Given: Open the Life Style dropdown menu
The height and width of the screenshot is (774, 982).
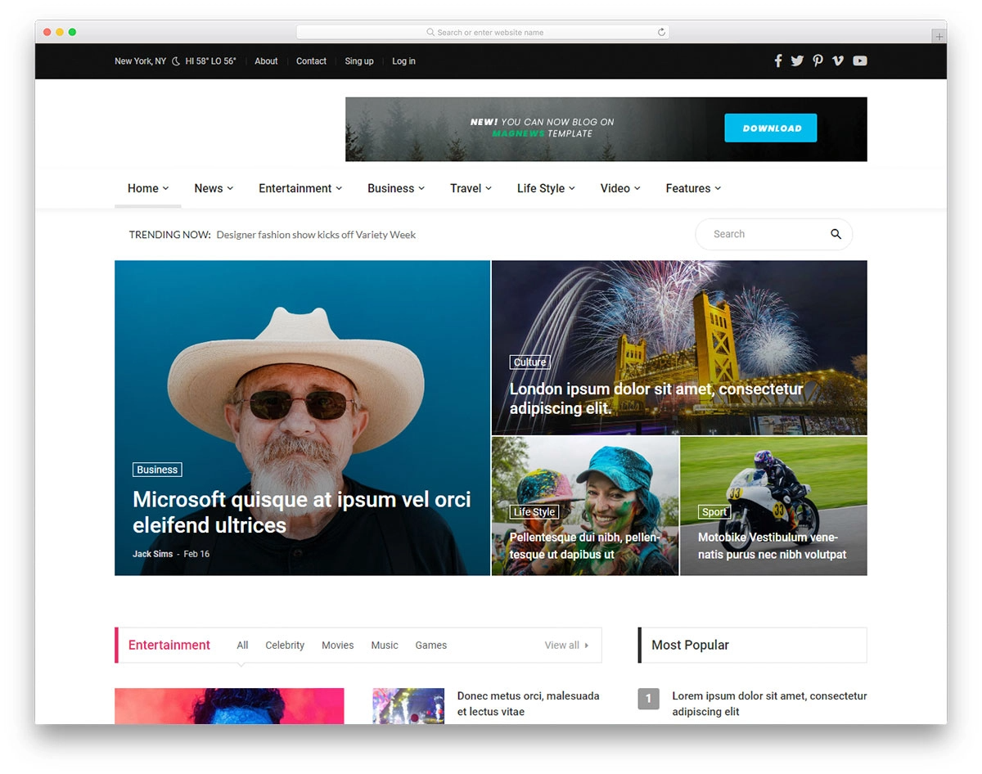Looking at the screenshot, I should [546, 188].
